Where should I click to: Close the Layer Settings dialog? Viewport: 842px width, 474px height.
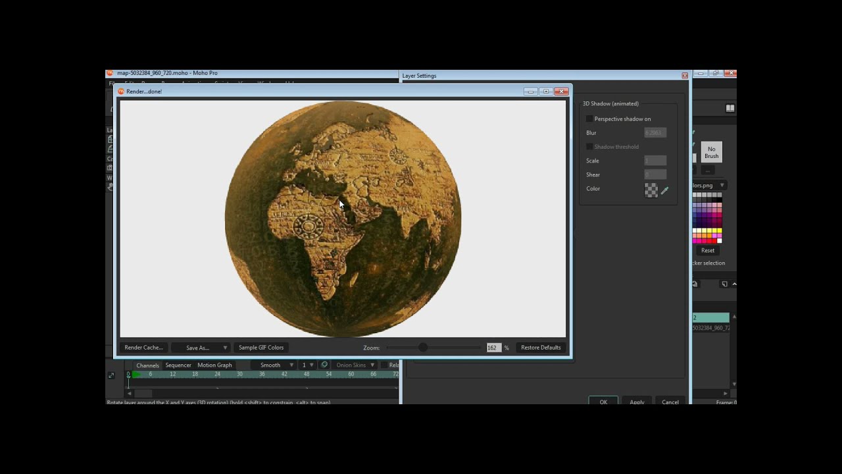(685, 76)
